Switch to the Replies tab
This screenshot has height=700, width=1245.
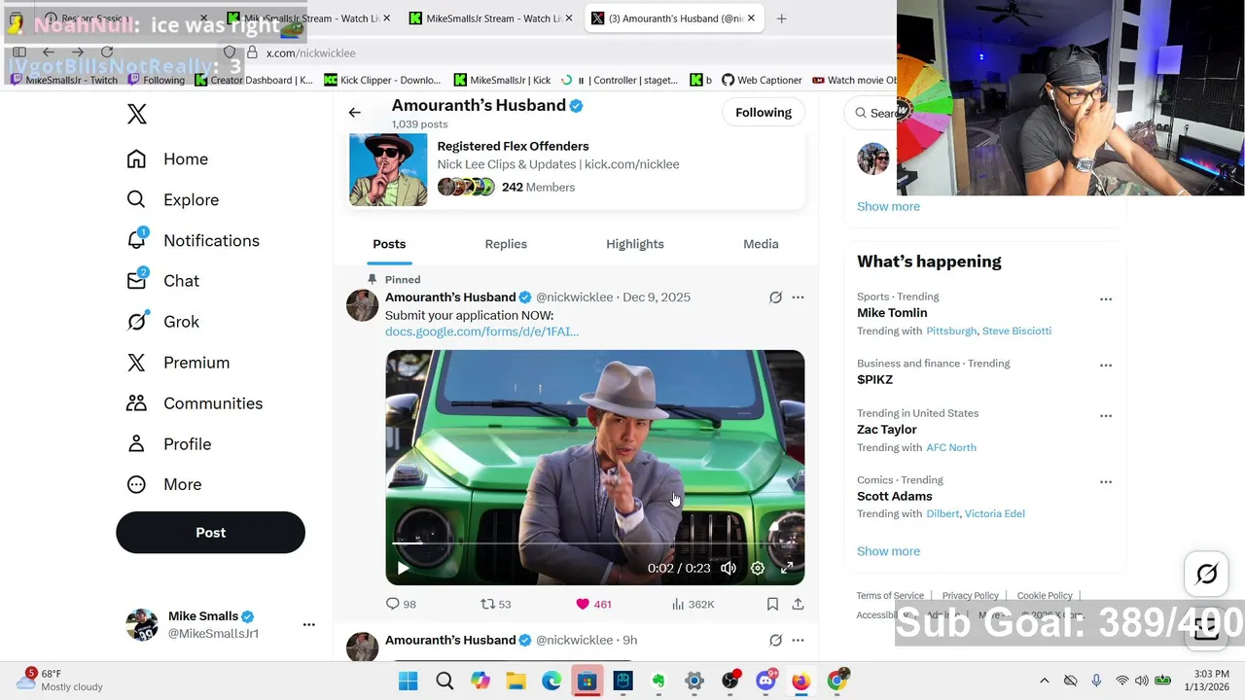(506, 244)
